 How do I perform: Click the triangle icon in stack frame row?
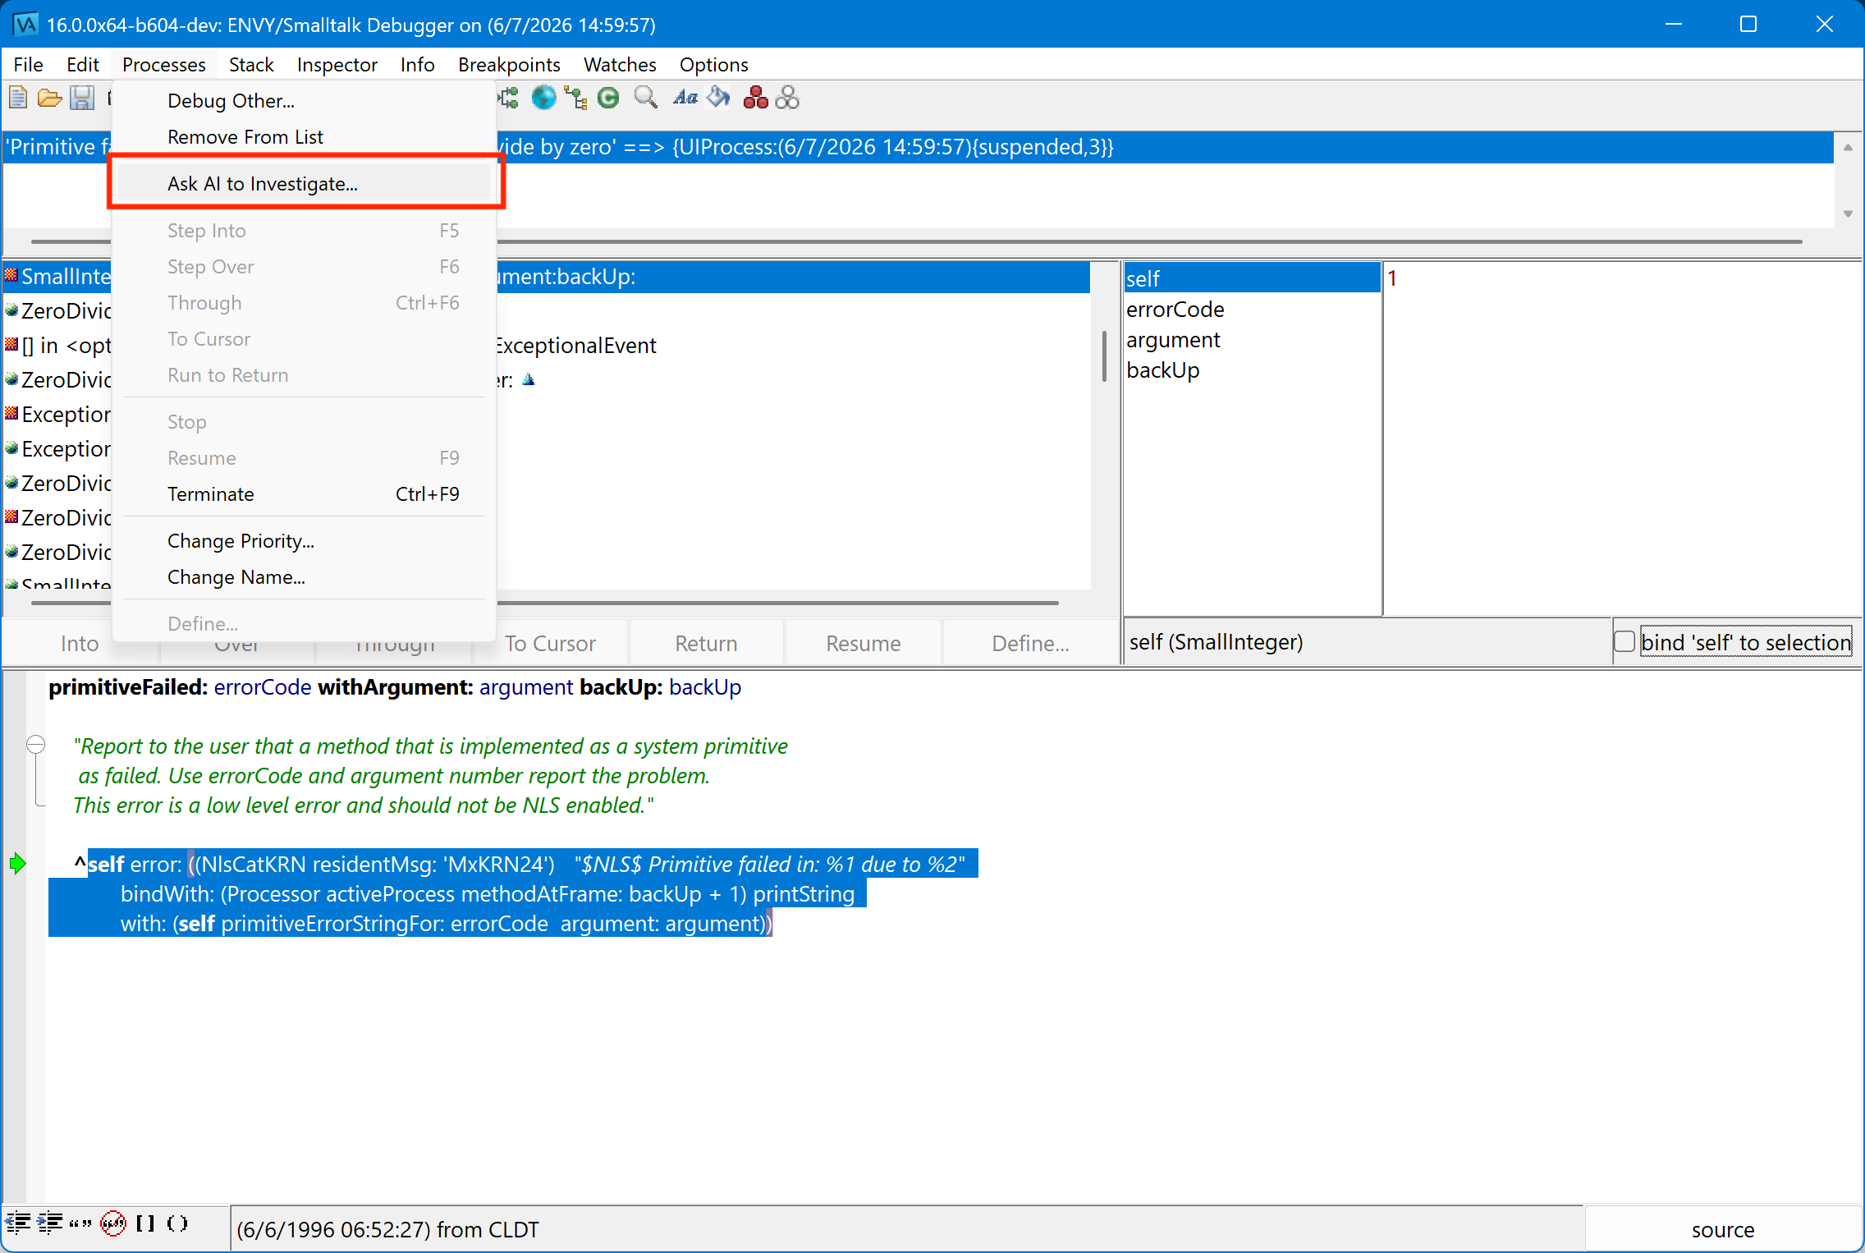point(529,379)
